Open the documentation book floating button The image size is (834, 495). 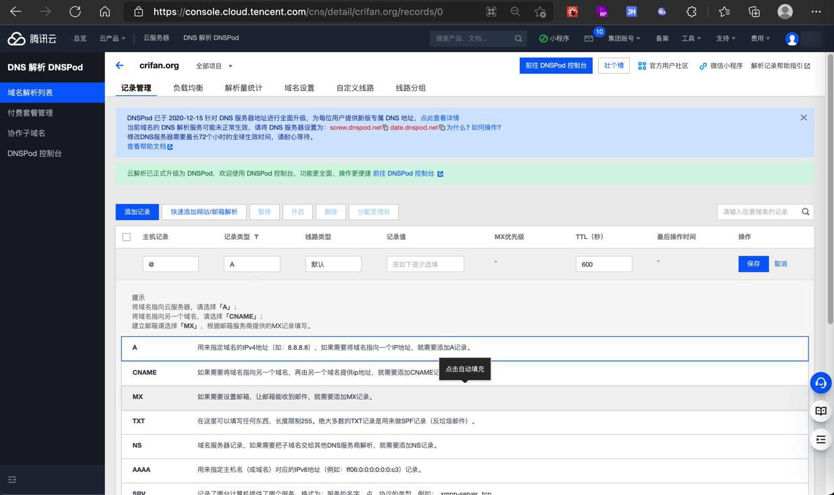[x=820, y=411]
